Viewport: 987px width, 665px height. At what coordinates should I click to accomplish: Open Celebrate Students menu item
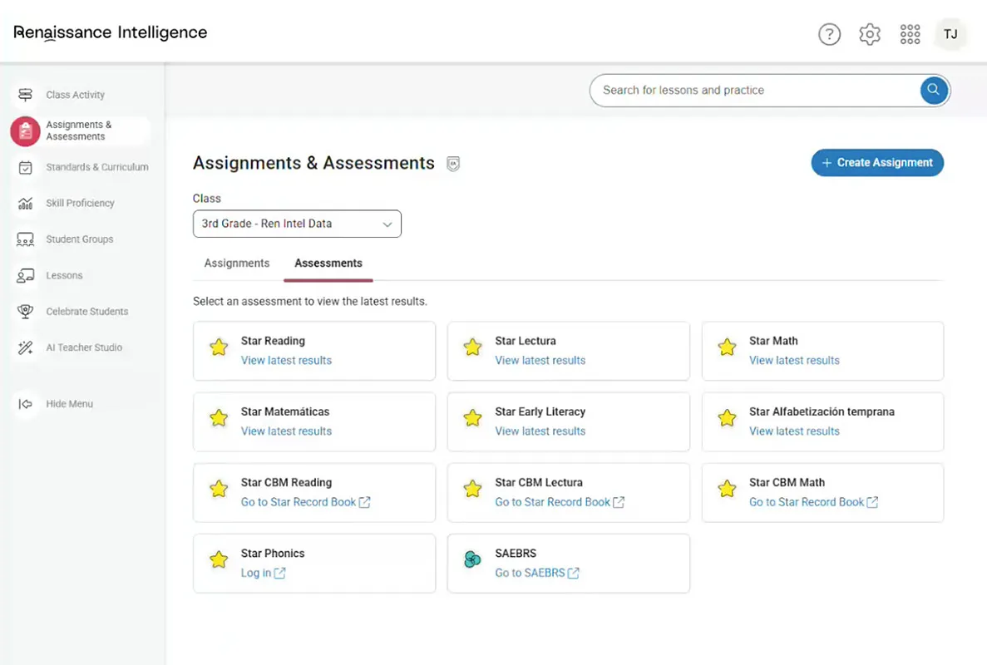coord(86,311)
